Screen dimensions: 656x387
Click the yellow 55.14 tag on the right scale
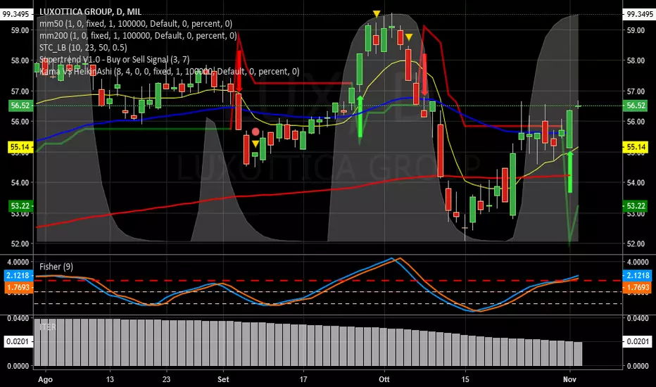(x=636, y=147)
